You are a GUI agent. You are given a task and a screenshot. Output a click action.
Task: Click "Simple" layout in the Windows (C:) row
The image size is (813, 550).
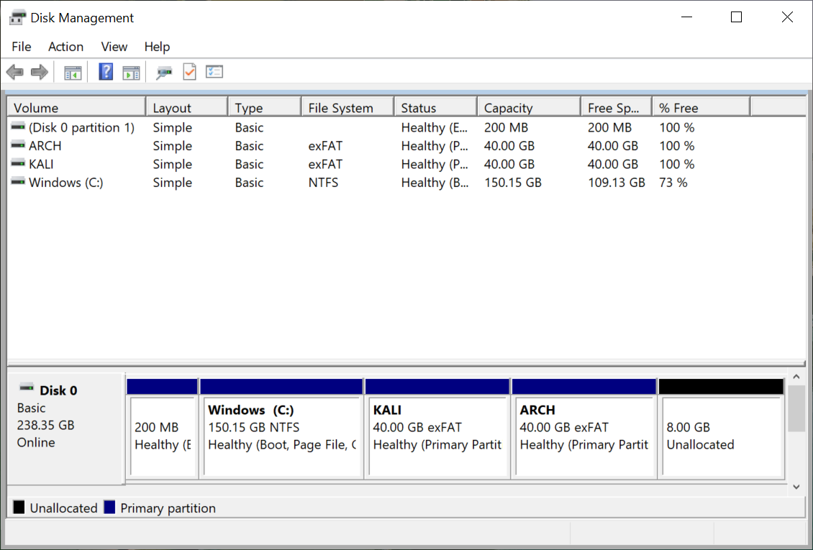[173, 183]
